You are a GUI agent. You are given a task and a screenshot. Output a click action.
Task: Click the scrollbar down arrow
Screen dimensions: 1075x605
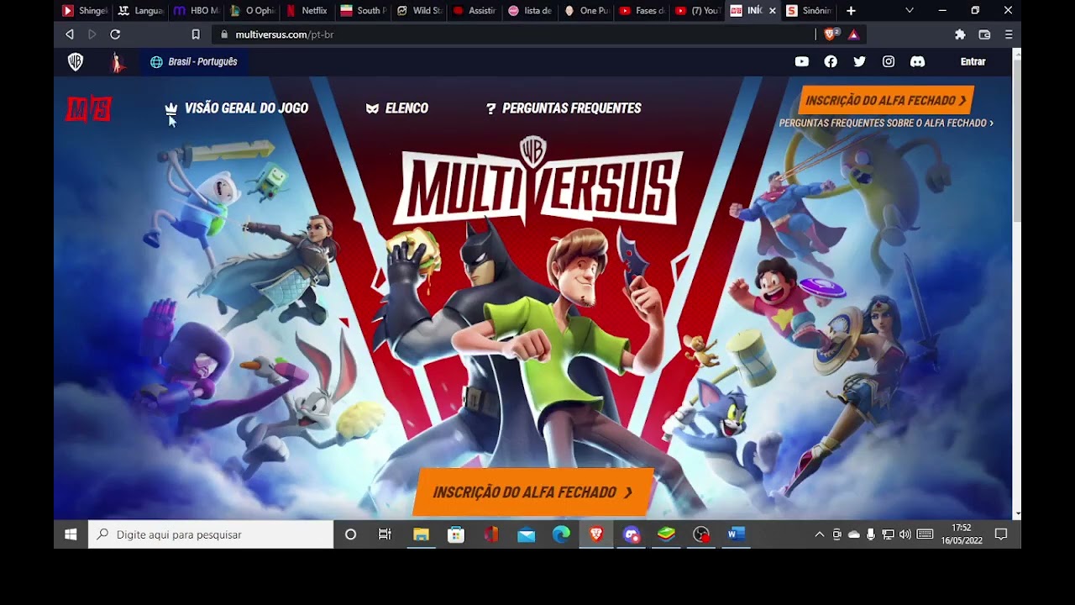[1017, 513]
